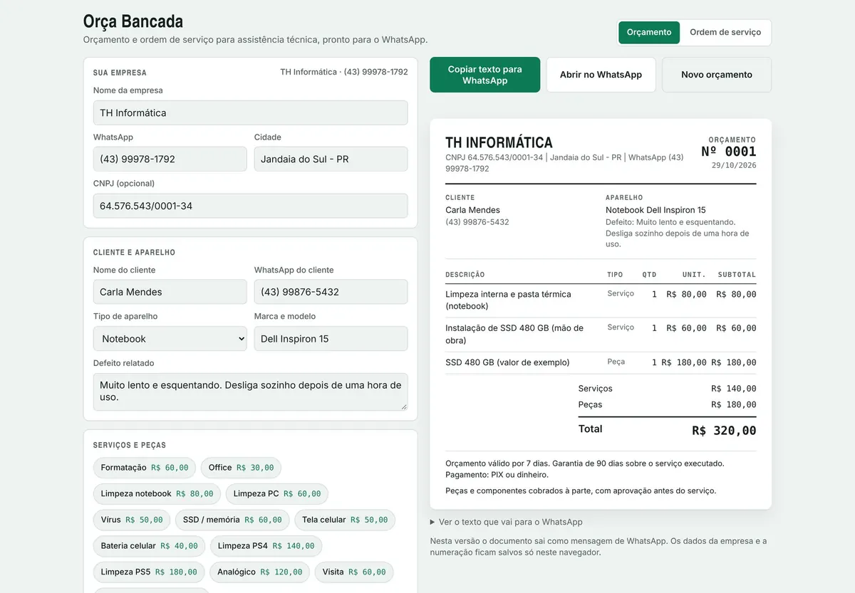The image size is (855, 593).
Task: Click the date 29/10/2026 in preview
Action: [x=734, y=165]
